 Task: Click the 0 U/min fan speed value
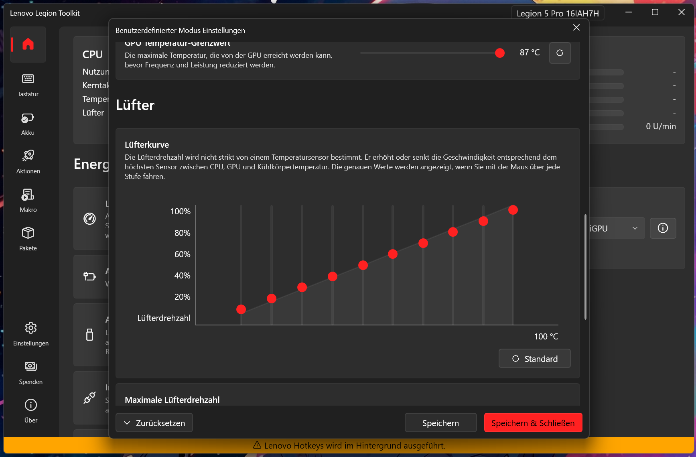pyautogui.click(x=661, y=126)
